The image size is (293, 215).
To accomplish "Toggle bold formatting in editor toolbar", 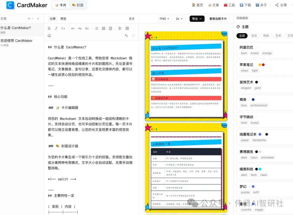I will coord(49,29).
